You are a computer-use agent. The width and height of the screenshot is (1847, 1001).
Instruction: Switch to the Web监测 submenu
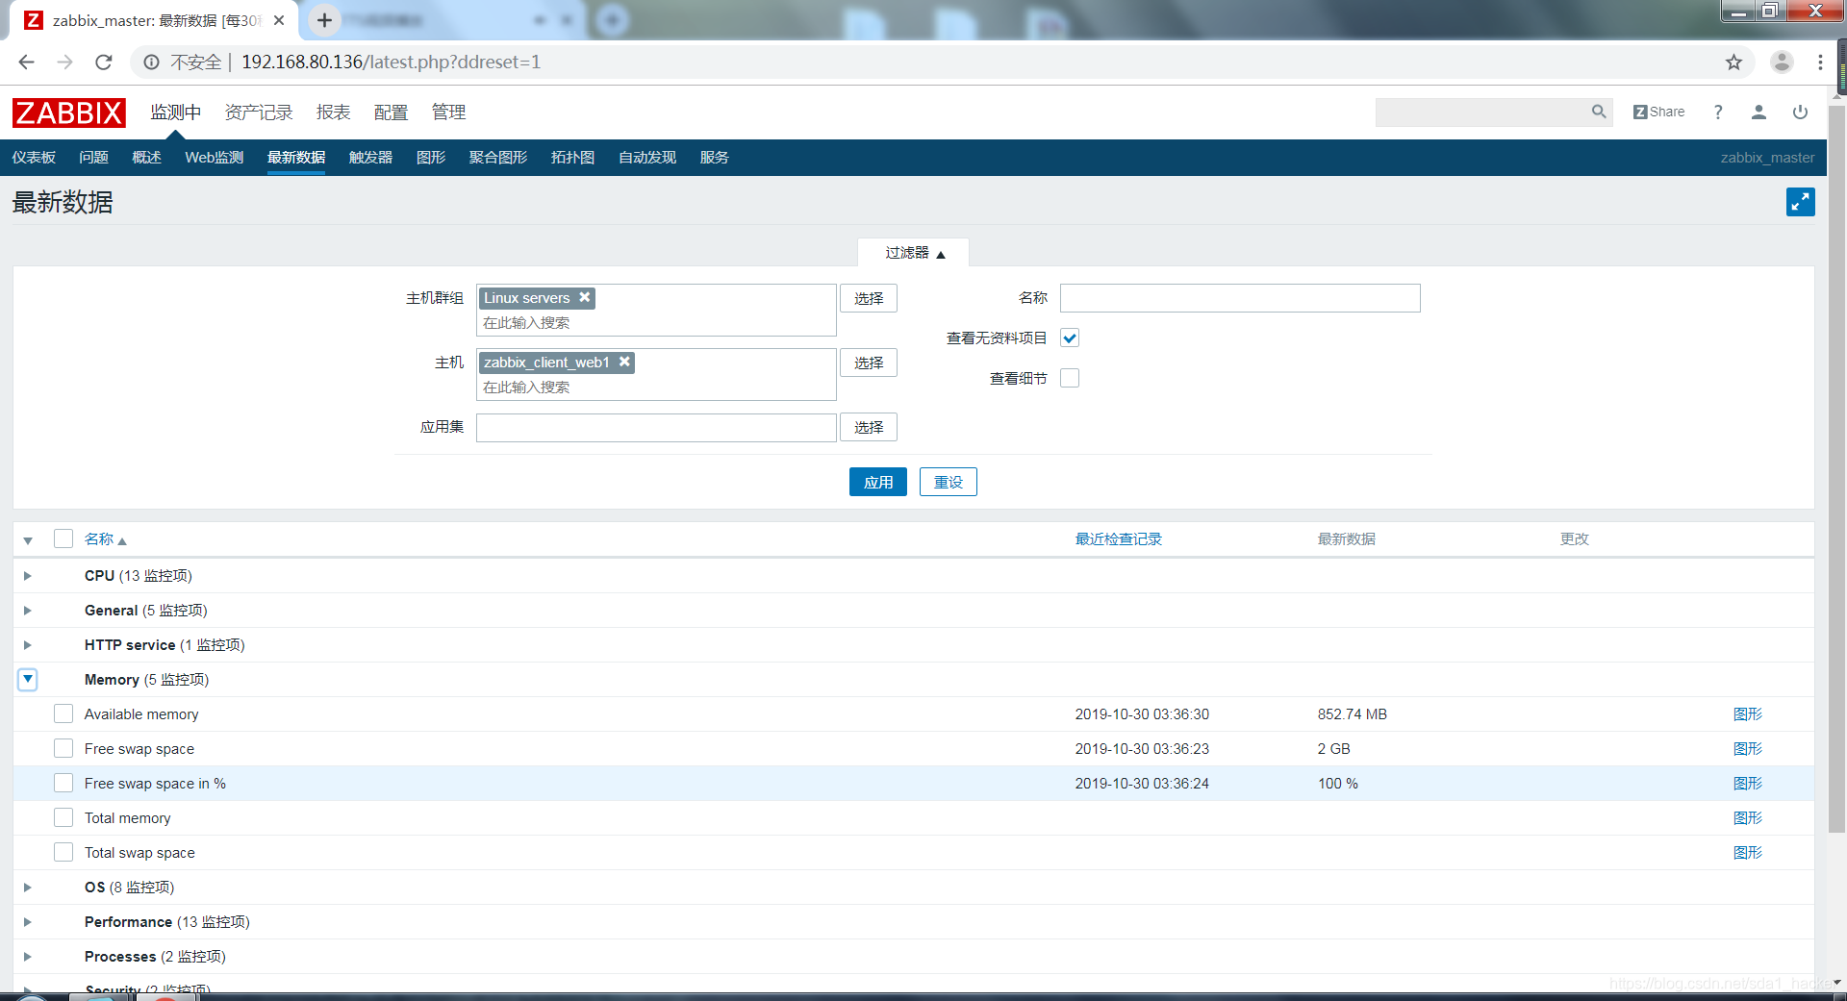(214, 158)
